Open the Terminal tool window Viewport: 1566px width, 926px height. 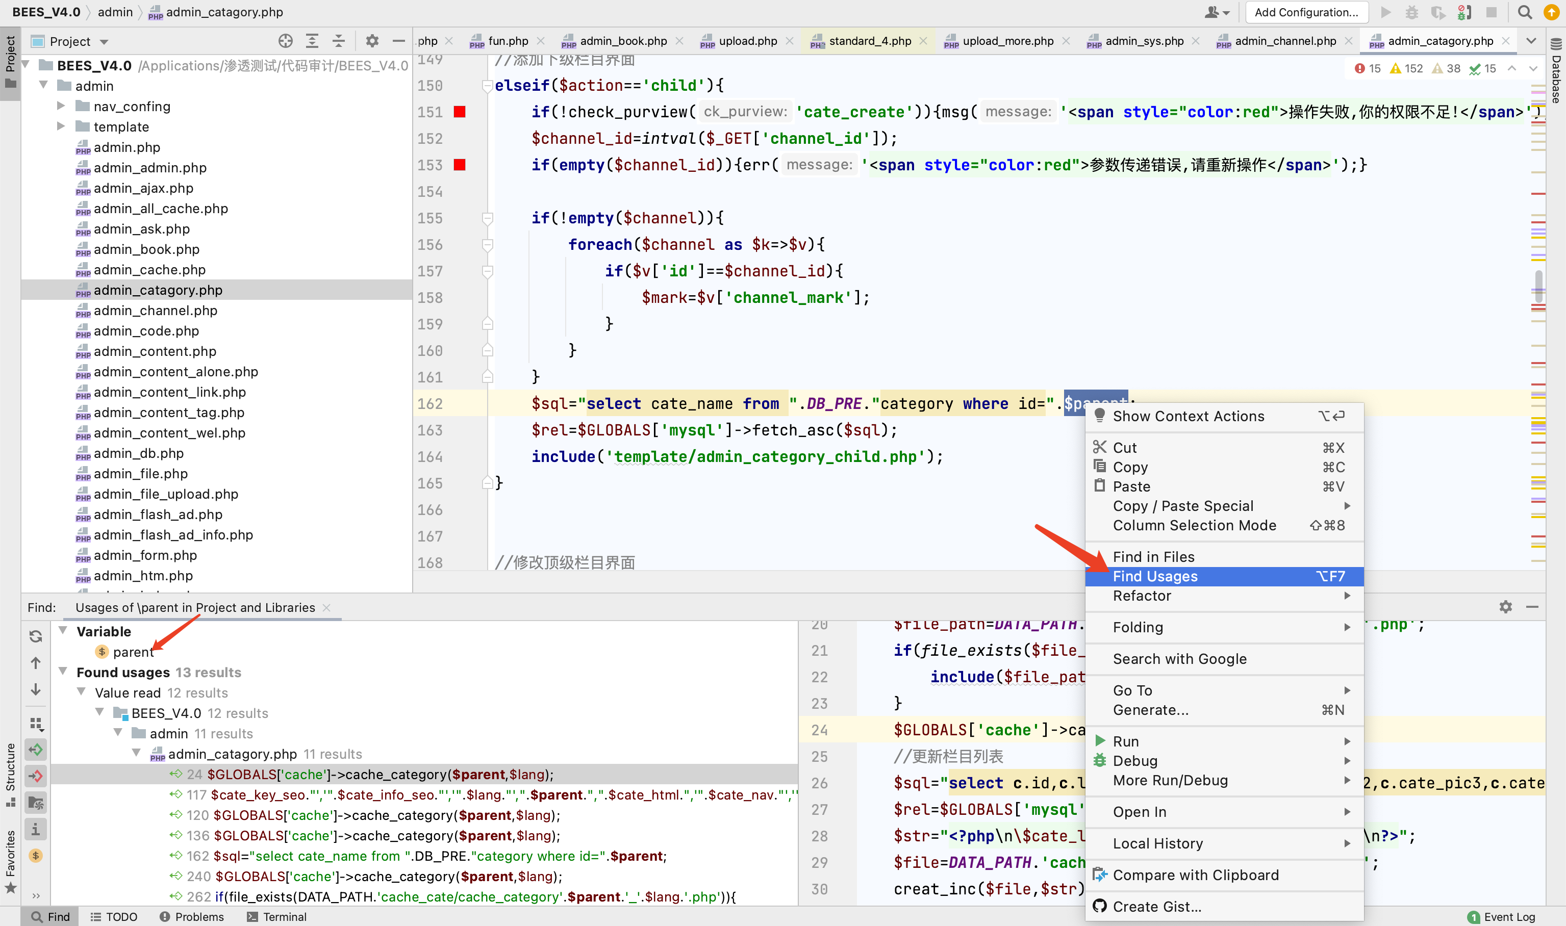[x=277, y=917]
